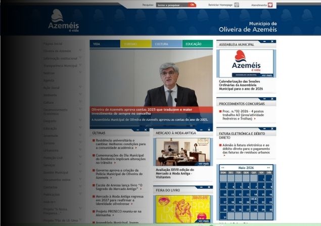The height and width of the screenshot is (226, 321).
Task: Close the Feira do Livro widget
Action: click(209, 187)
